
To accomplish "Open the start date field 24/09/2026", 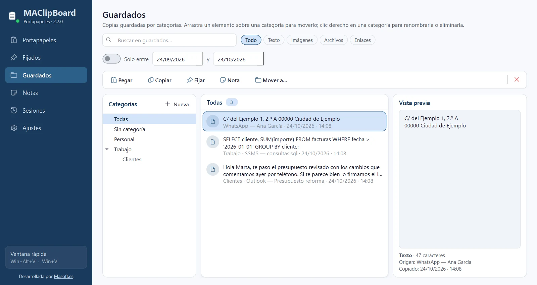I will [178, 59].
